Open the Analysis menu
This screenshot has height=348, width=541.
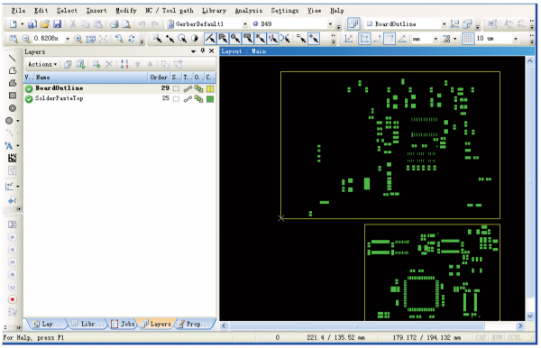tap(249, 10)
